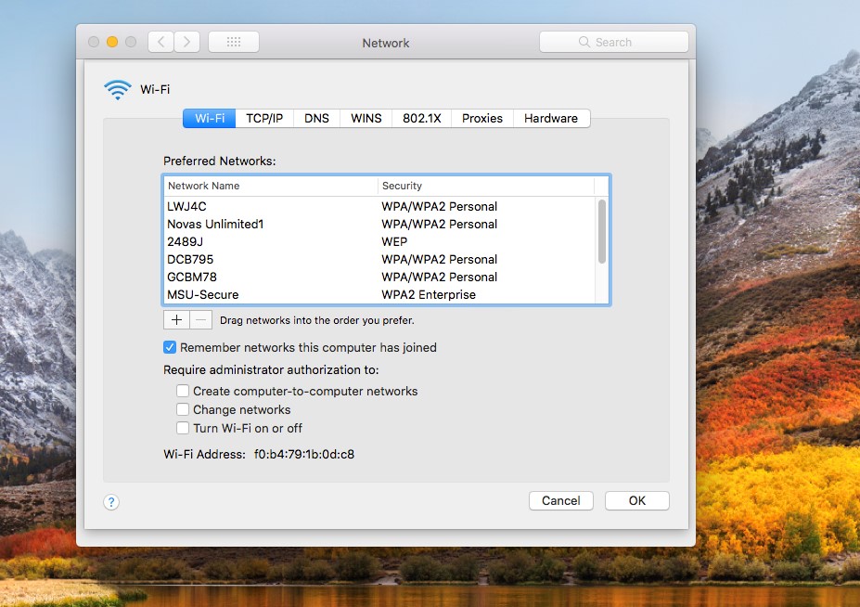Screen dimensions: 860x607
Task: Switch to the Proxies tab
Action: coord(481,118)
